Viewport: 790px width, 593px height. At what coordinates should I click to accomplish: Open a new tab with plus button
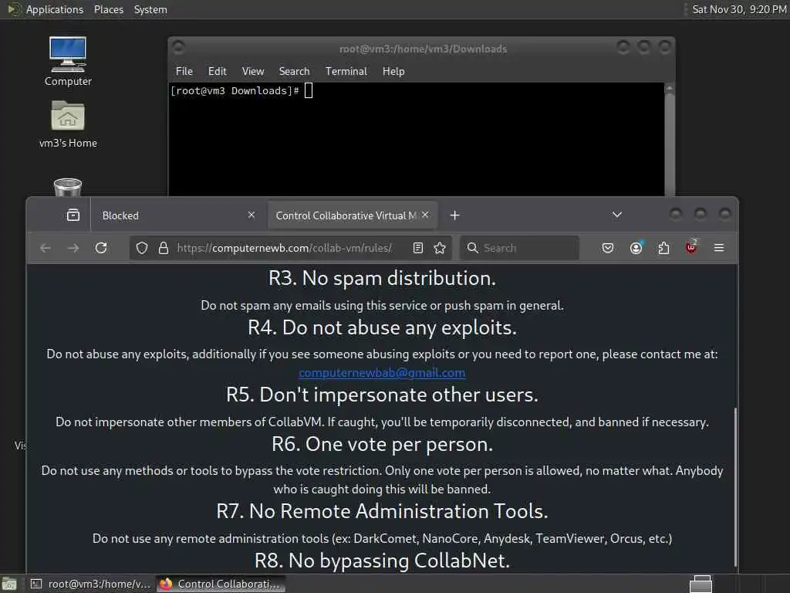[454, 215]
